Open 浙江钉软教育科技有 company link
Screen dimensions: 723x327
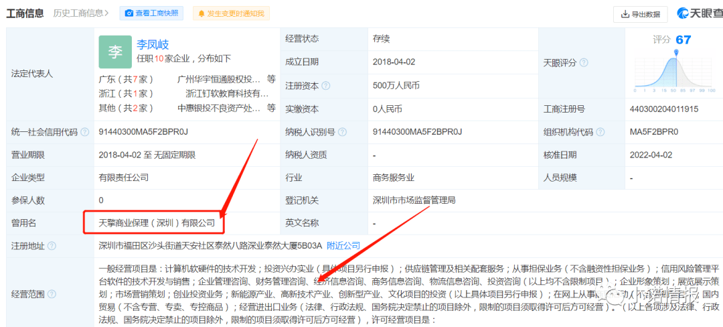227,94
